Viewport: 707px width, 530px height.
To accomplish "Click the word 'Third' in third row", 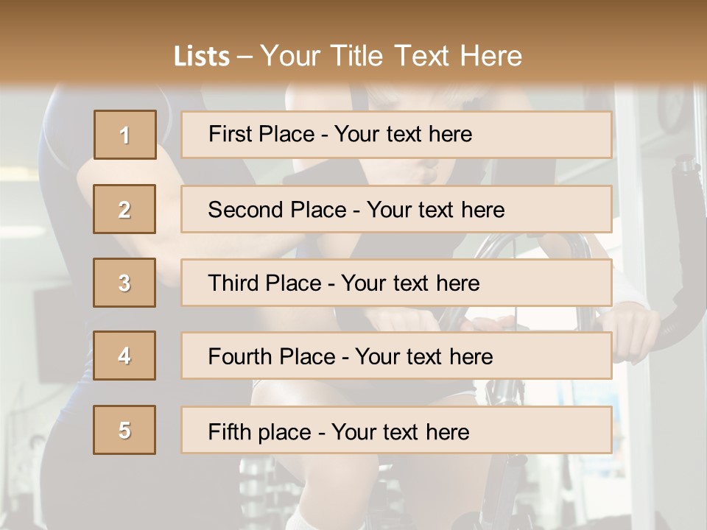I will click(x=233, y=283).
